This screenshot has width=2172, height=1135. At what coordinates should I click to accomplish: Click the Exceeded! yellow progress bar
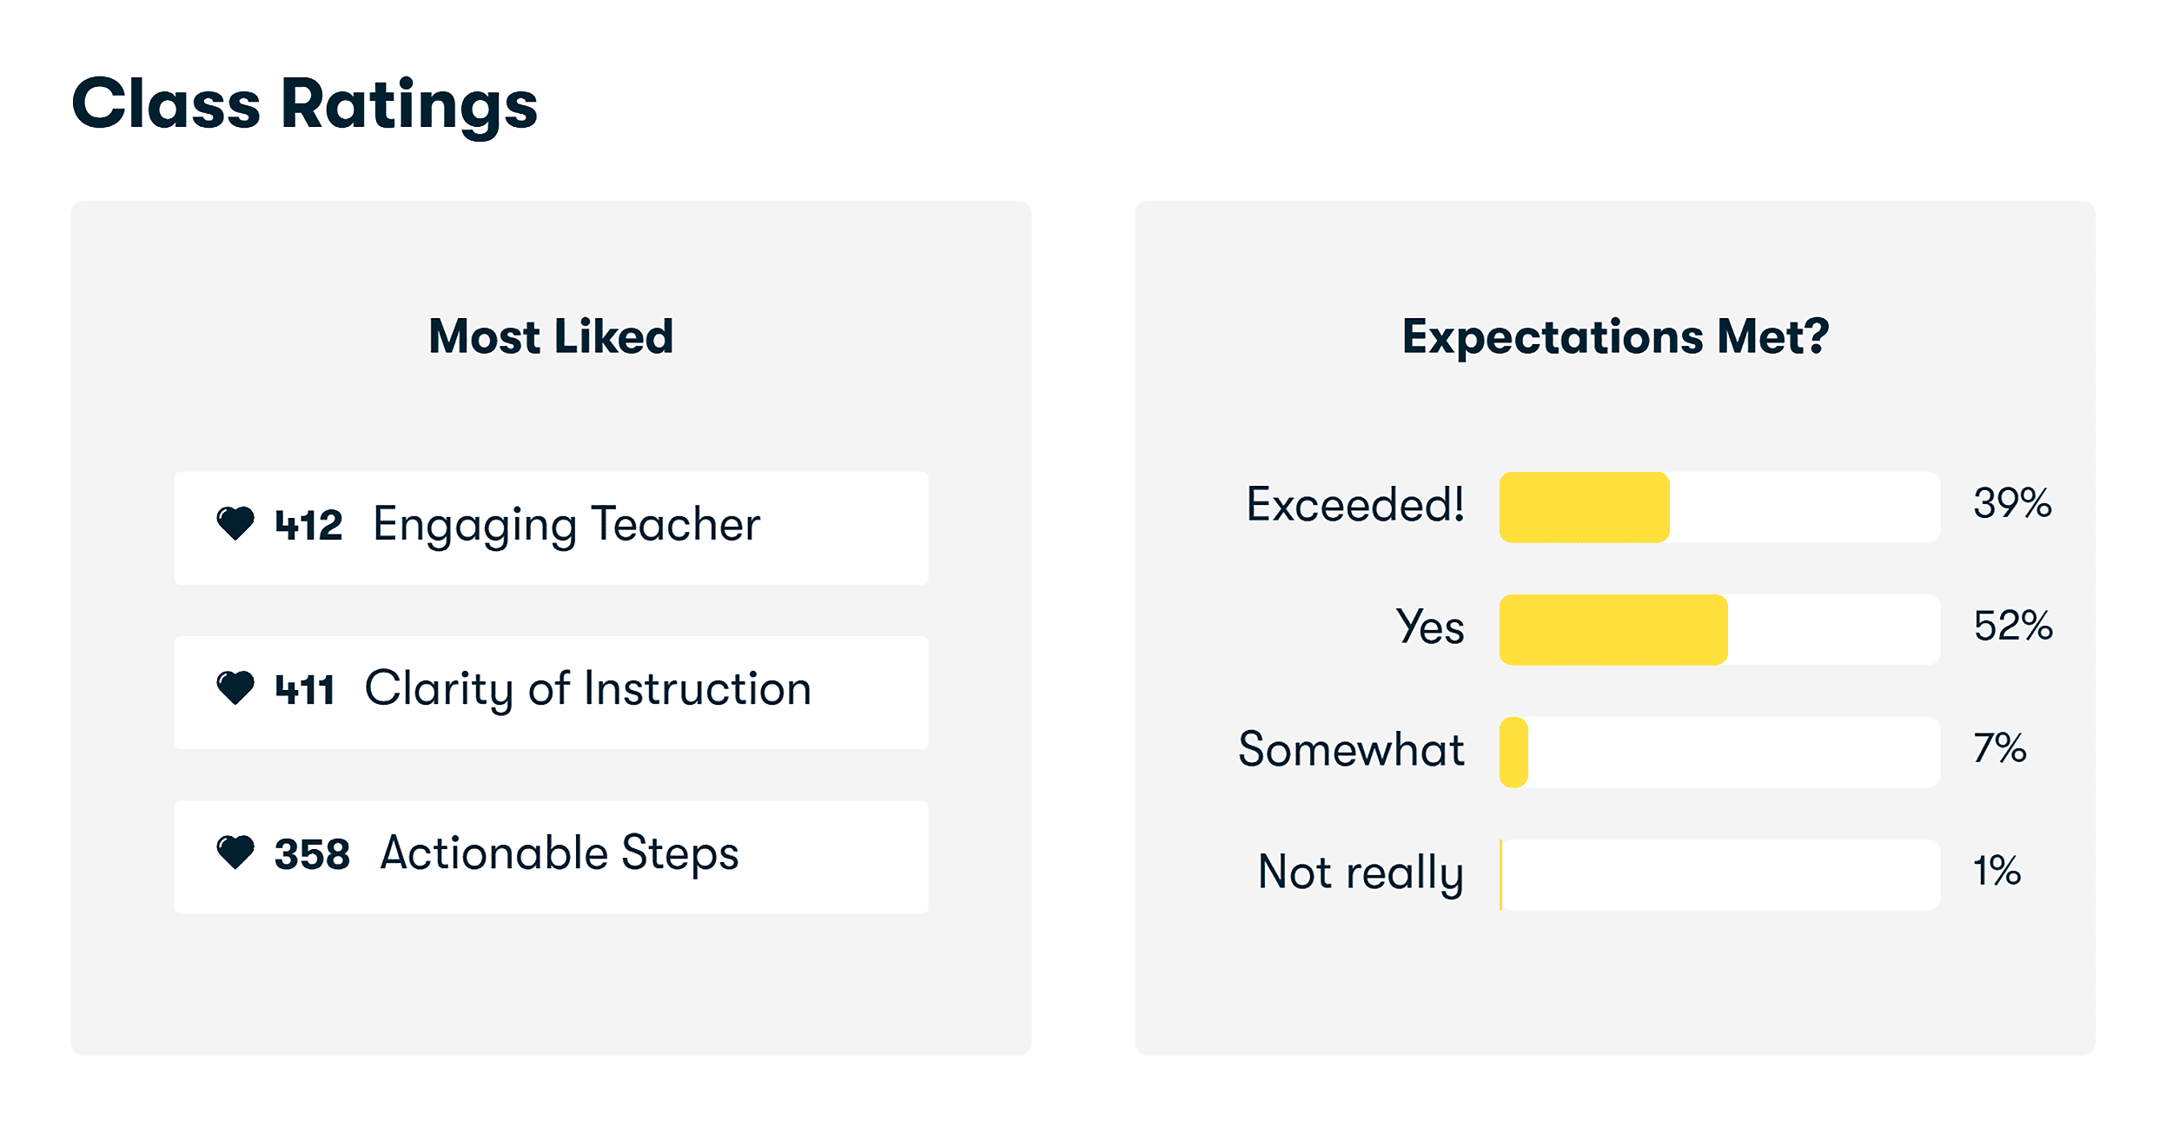(x=1584, y=508)
